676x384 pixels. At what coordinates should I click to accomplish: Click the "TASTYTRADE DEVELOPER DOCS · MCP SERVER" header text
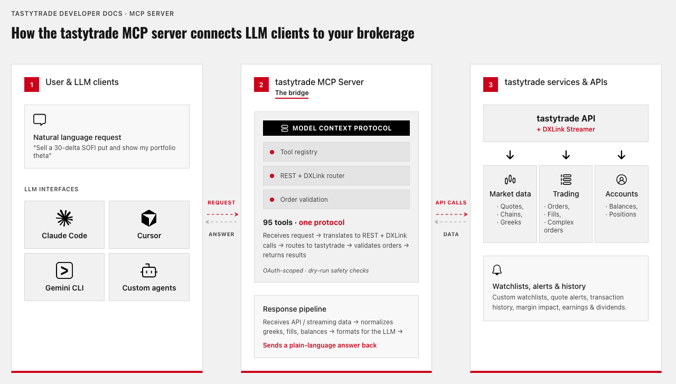pyautogui.click(x=92, y=14)
